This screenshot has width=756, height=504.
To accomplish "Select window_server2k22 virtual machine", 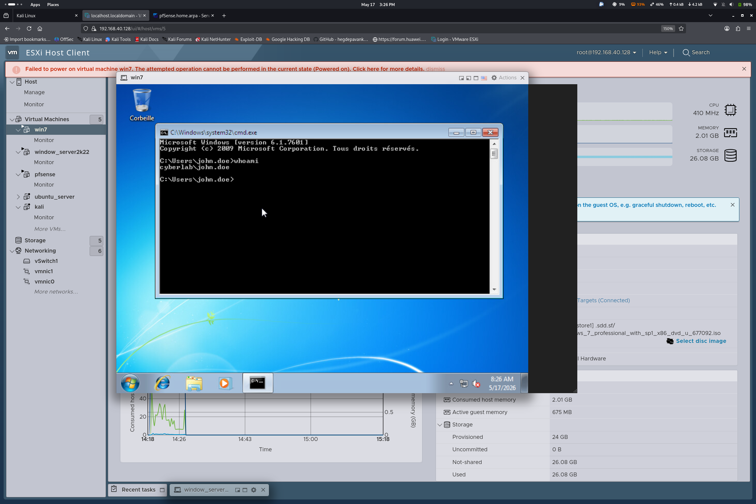I will [62, 152].
